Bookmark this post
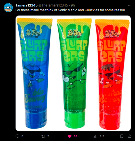 coord(122,136)
